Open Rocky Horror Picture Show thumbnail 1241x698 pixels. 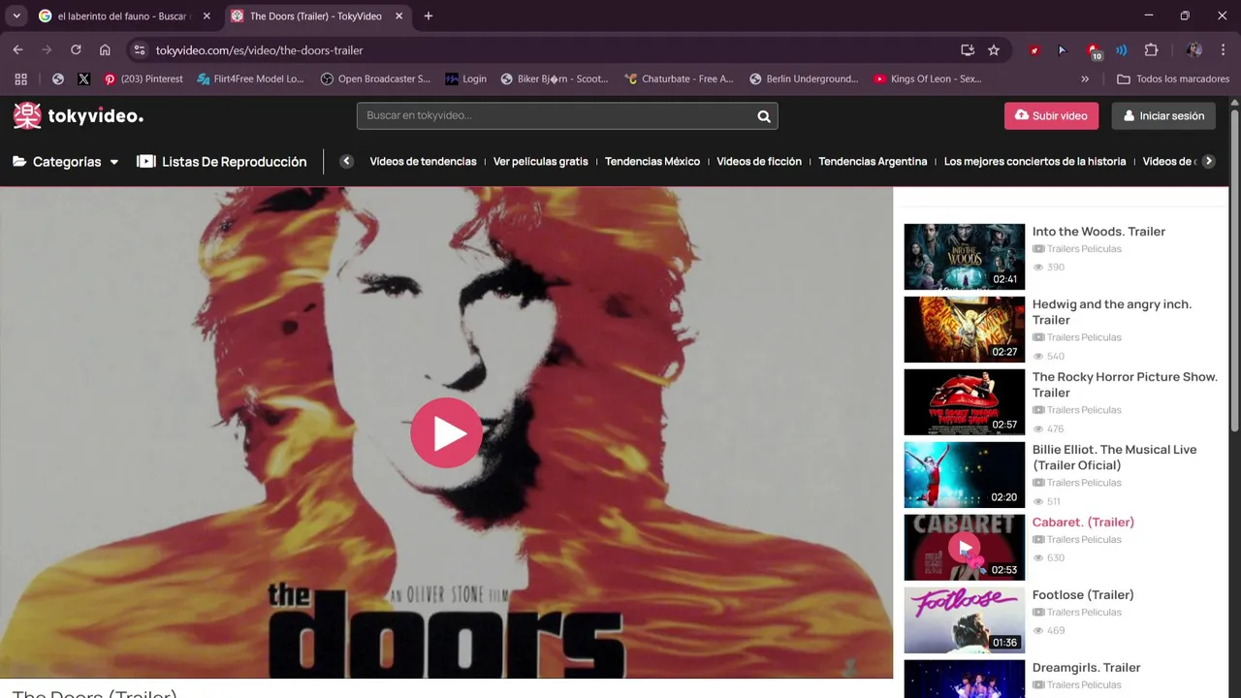(x=964, y=402)
